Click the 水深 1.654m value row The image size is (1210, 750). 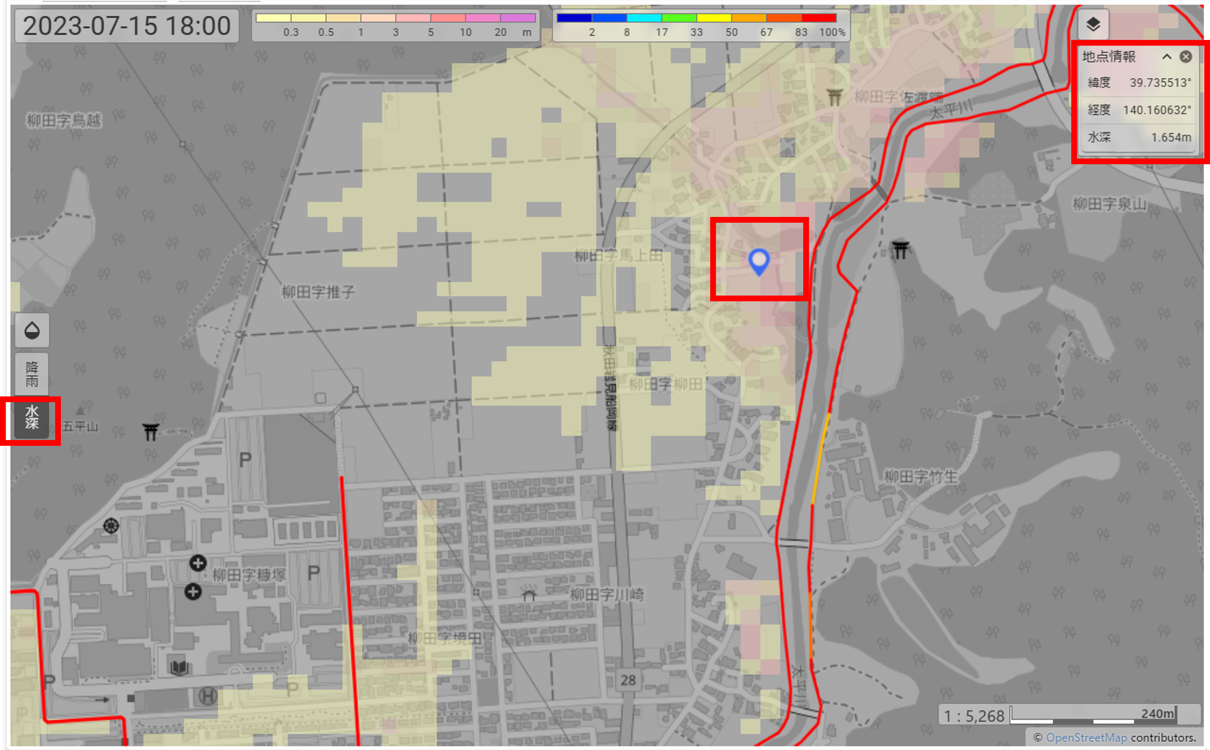click(1138, 137)
